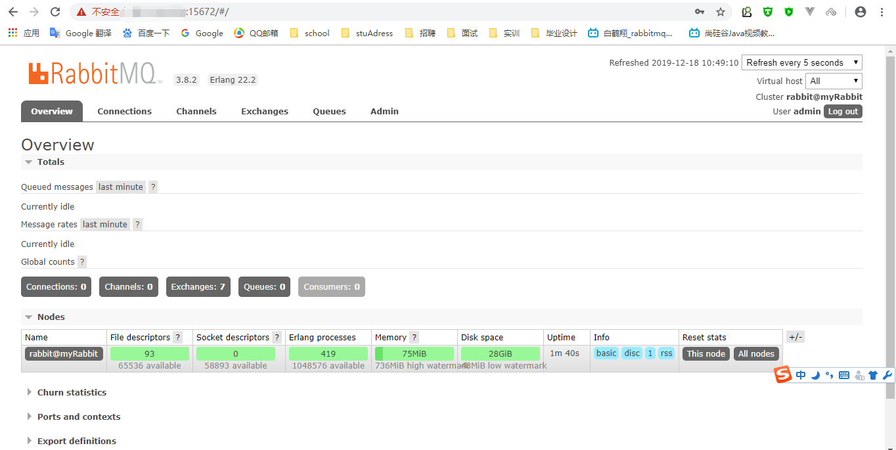This screenshot has height=450, width=896.
Task: Toggle Sogou Chinese/English mode button
Action: tap(801, 375)
